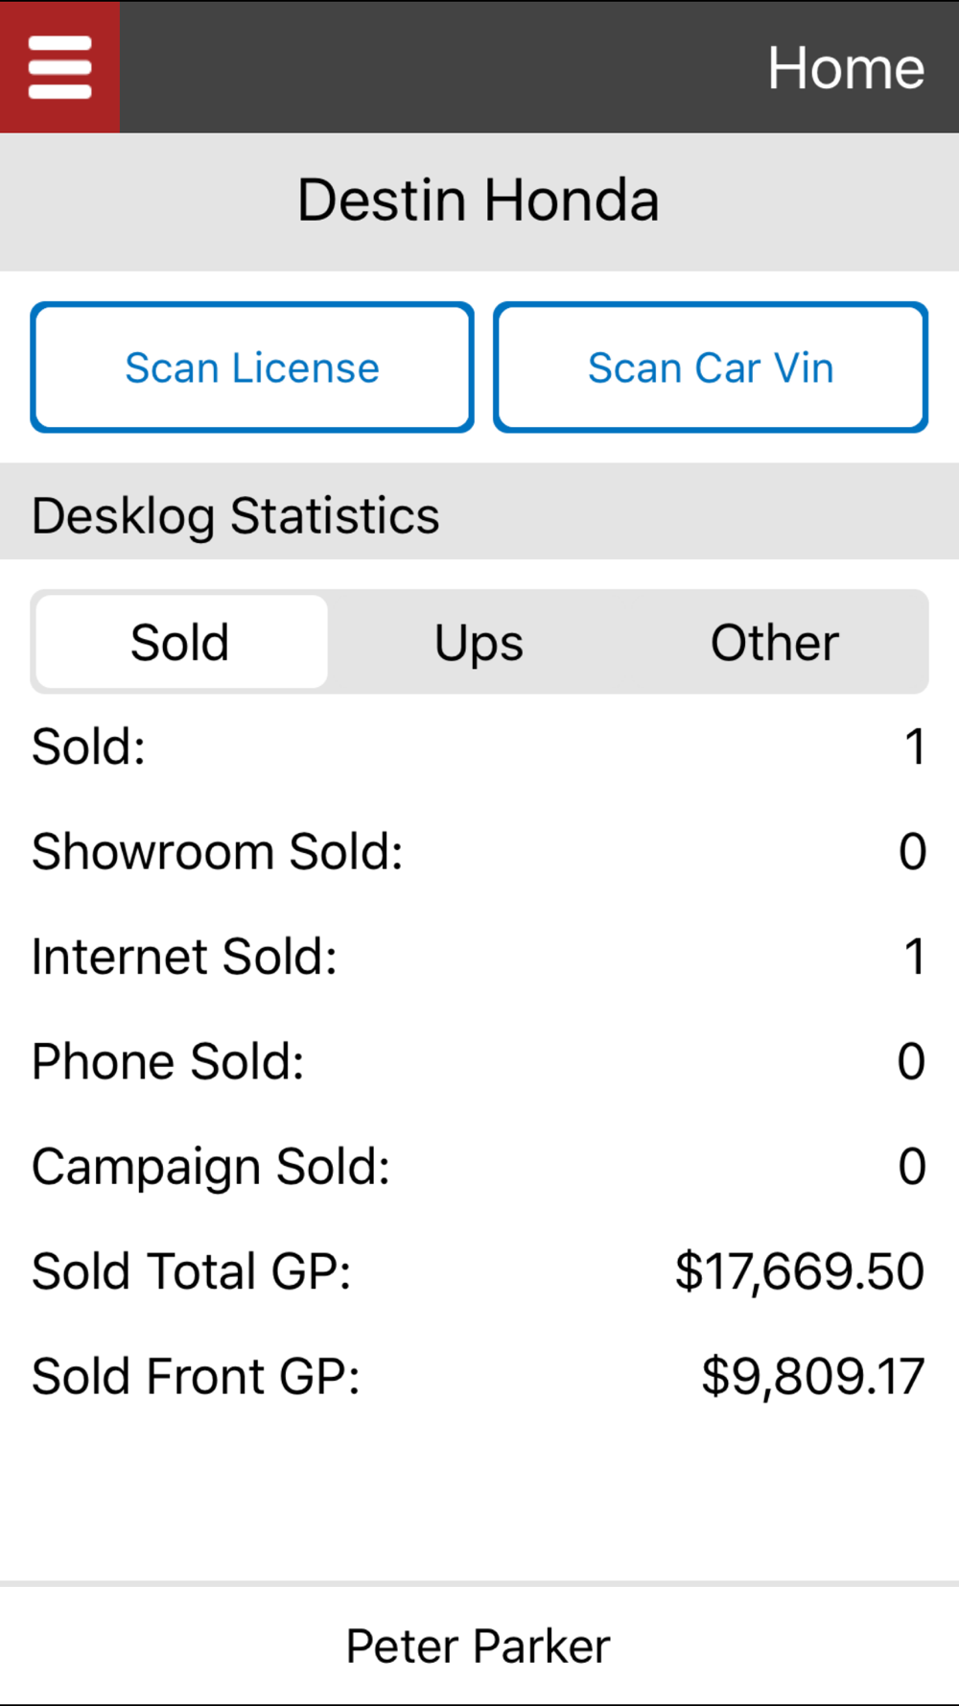Tap the Sold Total GP label
The image size is (959, 1706).
tap(191, 1271)
